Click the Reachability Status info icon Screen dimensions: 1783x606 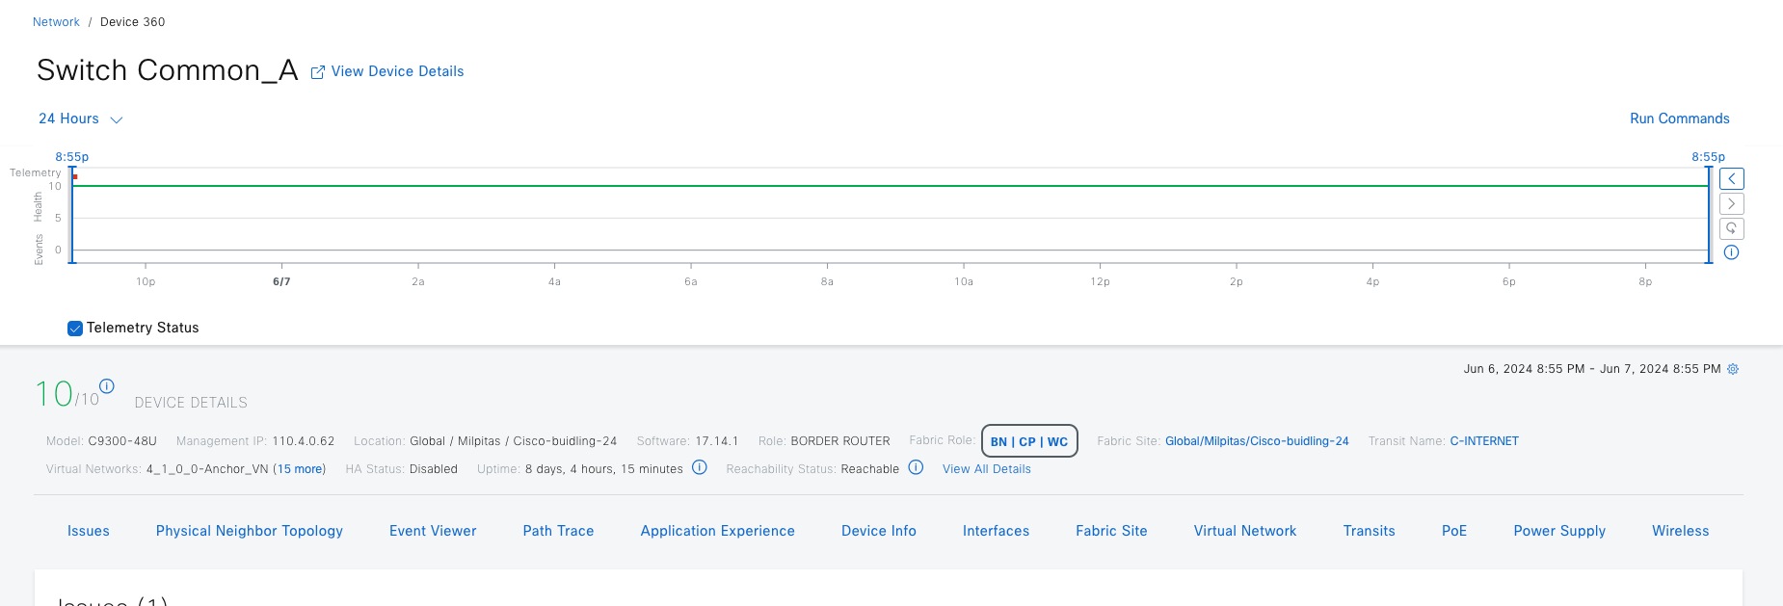click(916, 468)
